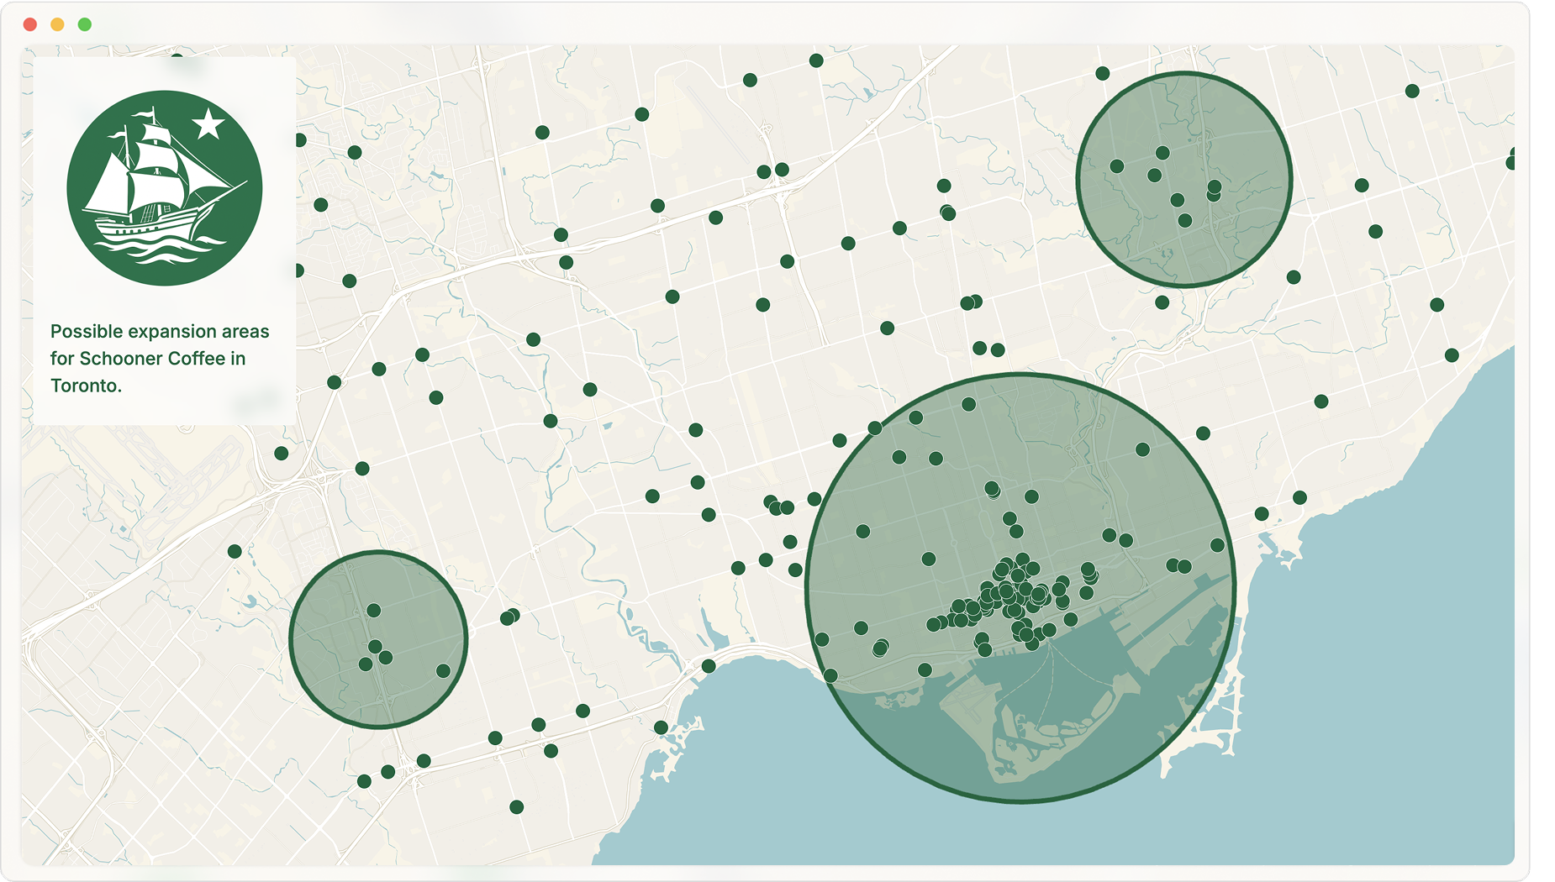Click the 'Possible expansion areas' description text
1555x882 pixels.
pos(160,359)
